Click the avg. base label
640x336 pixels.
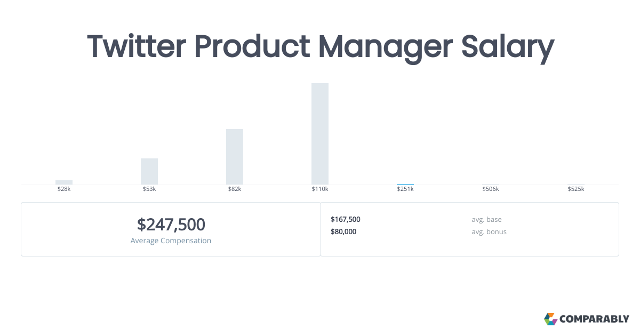pyautogui.click(x=486, y=219)
